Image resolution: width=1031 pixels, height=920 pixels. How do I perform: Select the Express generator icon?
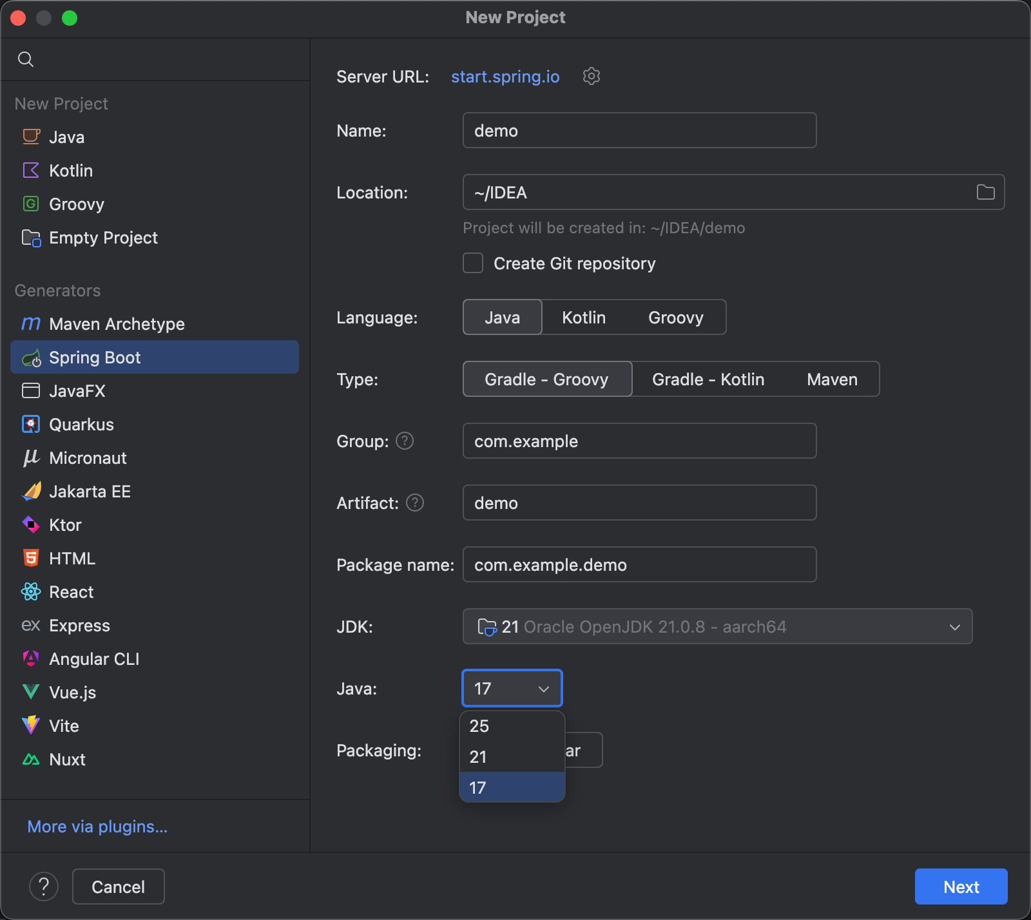point(31,625)
